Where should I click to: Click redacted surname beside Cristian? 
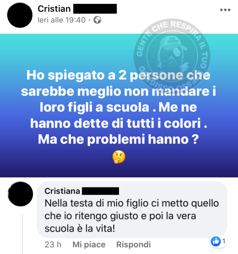tap(95, 9)
